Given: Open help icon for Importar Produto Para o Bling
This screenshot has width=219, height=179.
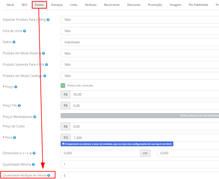Looking at the screenshot, I should tap(48, 20).
